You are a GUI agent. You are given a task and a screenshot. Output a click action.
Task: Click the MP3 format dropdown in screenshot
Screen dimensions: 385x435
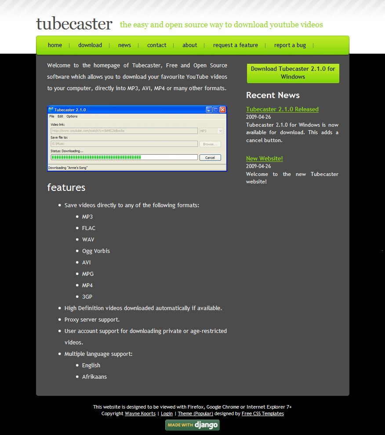[x=211, y=131]
